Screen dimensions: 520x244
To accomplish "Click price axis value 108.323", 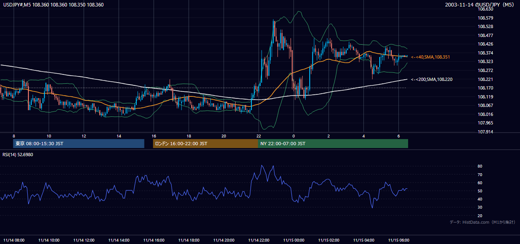I will (x=485, y=61).
